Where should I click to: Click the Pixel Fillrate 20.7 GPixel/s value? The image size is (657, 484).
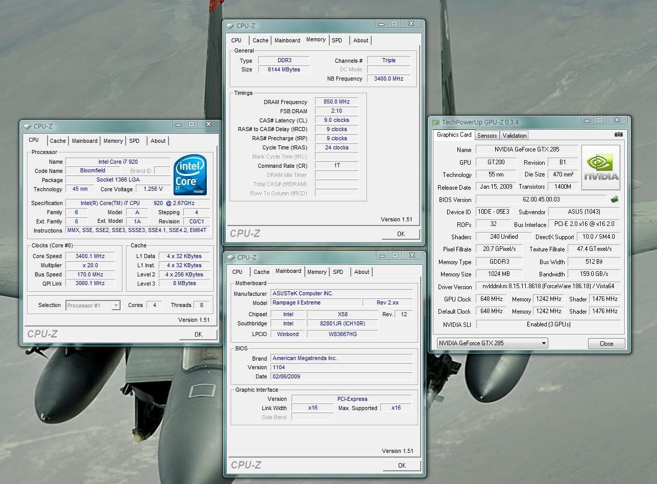[499, 249]
